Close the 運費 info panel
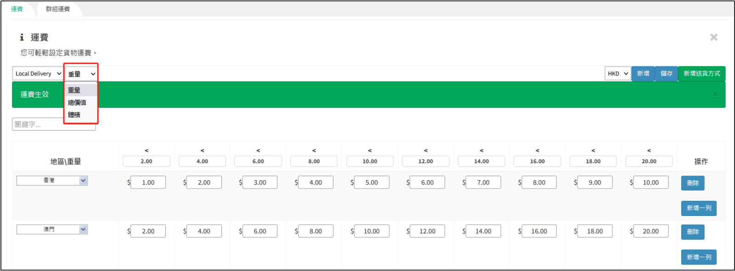Image resolution: width=735 pixels, height=271 pixels. 713,37
